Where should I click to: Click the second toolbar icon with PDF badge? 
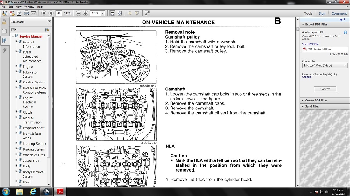[12, 13]
